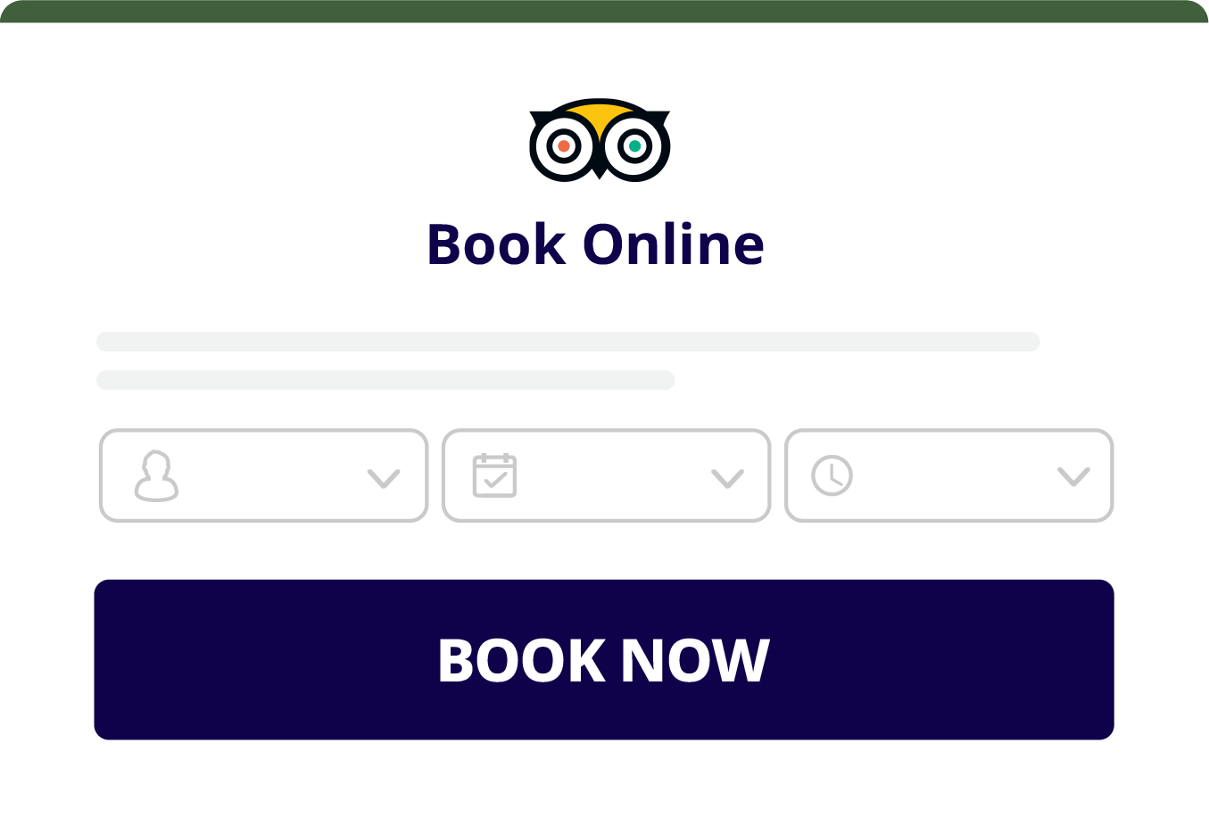Click the owl's green eye
The width and height of the screenshot is (1209, 834).
pyautogui.click(x=634, y=145)
